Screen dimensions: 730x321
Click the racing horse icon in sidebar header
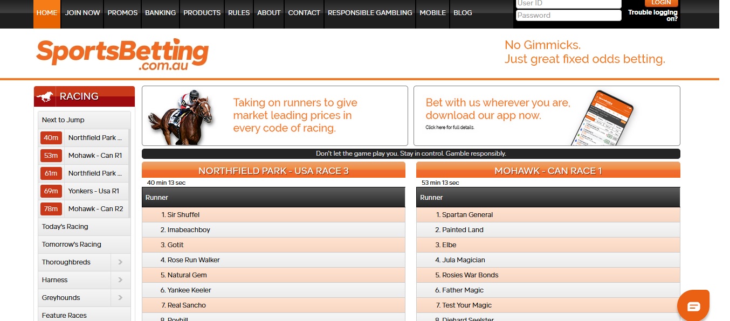click(x=45, y=97)
